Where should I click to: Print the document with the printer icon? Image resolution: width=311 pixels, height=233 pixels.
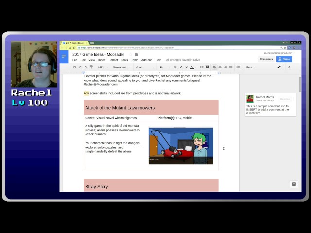coord(74,67)
